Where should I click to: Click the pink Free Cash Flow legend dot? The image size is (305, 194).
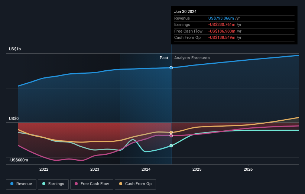[x=76, y=184]
